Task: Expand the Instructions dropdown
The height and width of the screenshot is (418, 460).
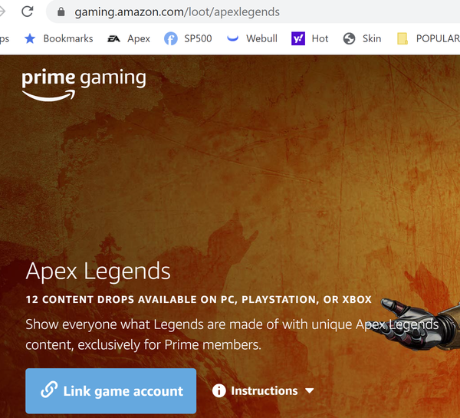Action: pyautogui.click(x=263, y=391)
